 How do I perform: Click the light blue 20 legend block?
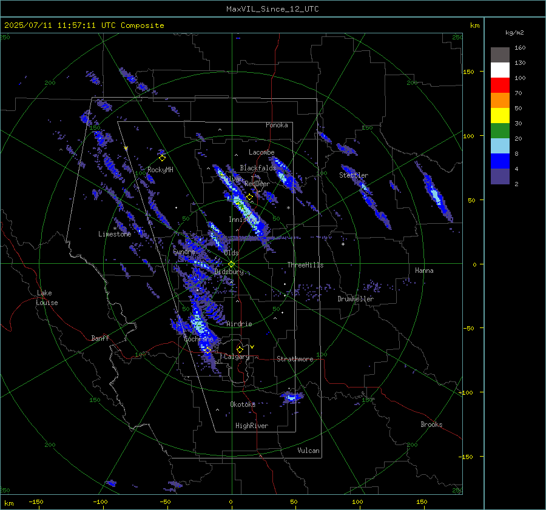[x=500, y=146]
